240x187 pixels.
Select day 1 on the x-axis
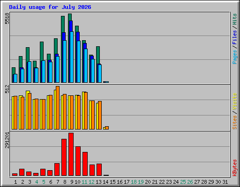(x=15, y=182)
